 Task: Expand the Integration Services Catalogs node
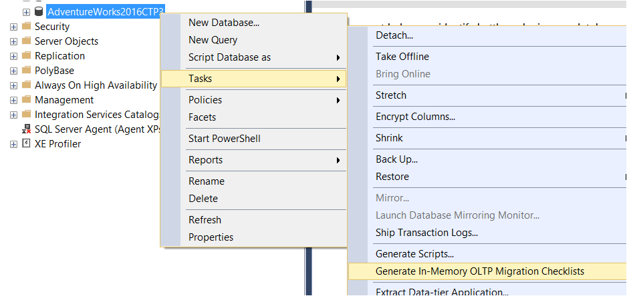pyautogui.click(x=13, y=115)
